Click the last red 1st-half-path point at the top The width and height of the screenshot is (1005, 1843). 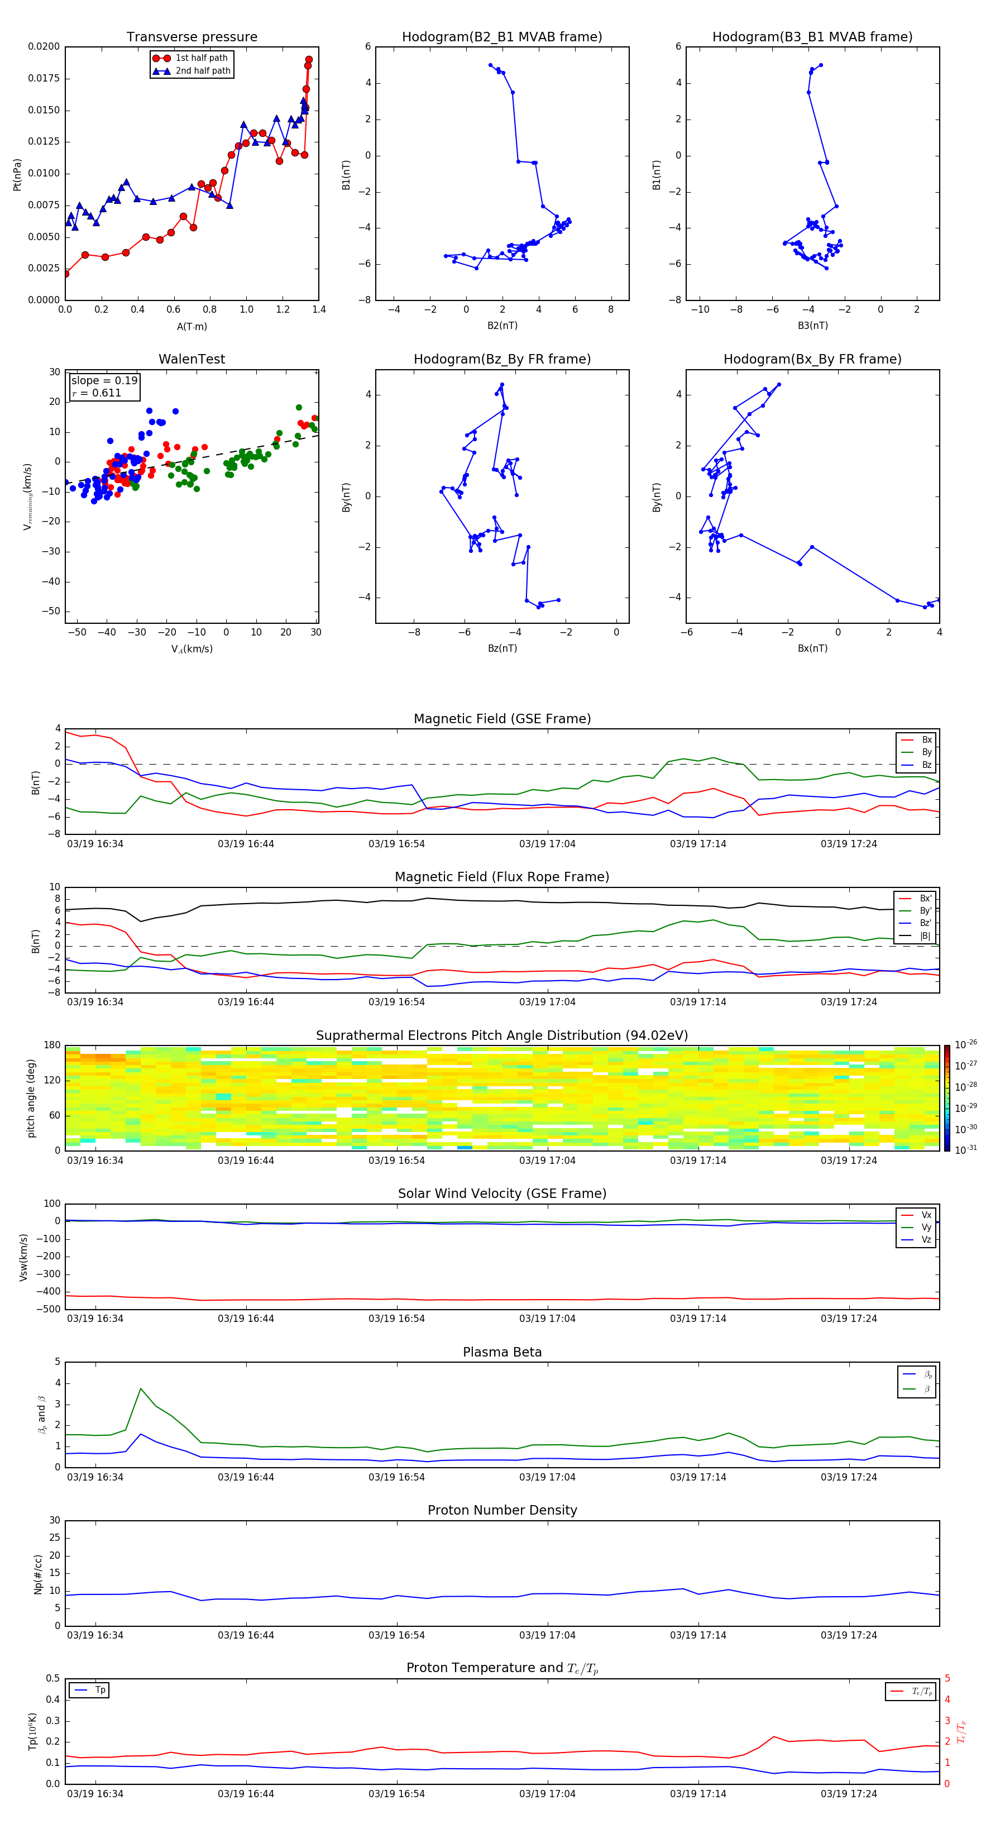309,60
